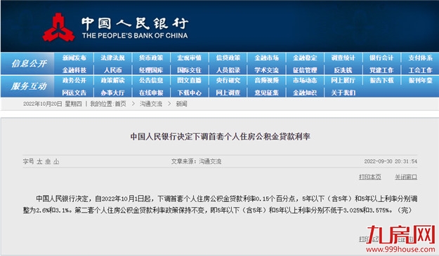This screenshot has height=256, width=439.
Task: Set font size to 小
Action: (56, 161)
